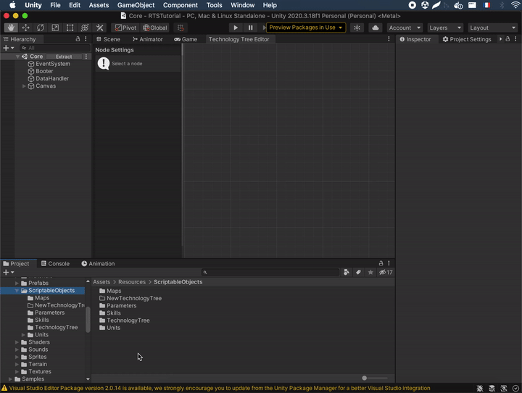
Task: Select the Rect tool
Action: [70, 28]
